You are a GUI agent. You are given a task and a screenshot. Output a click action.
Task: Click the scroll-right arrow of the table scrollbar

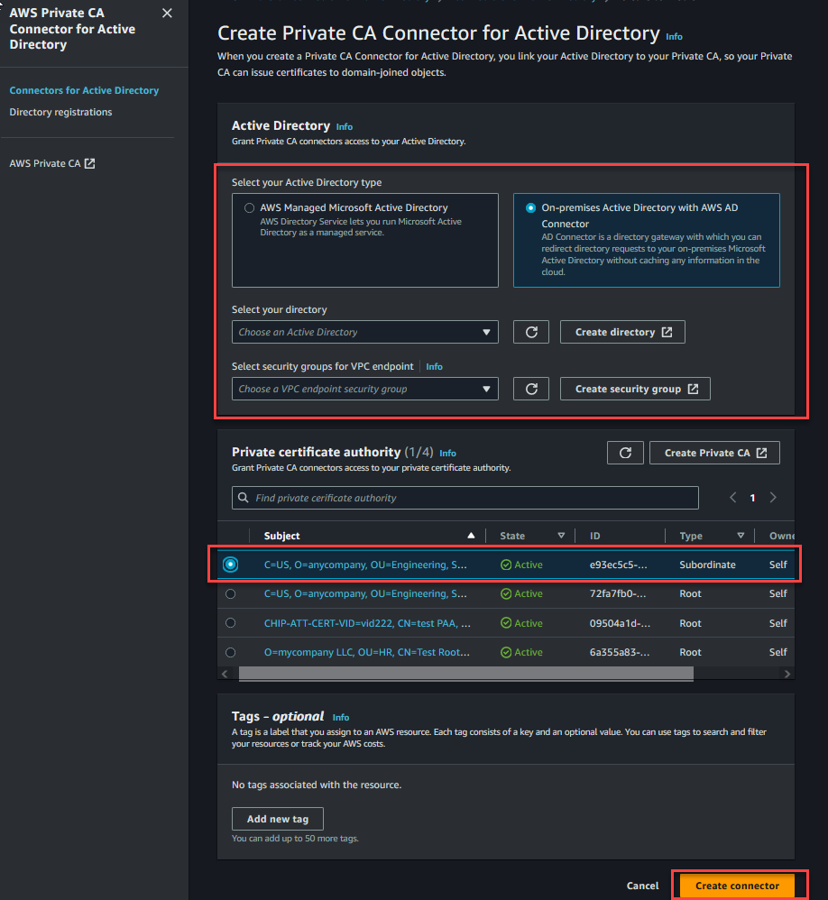(787, 674)
